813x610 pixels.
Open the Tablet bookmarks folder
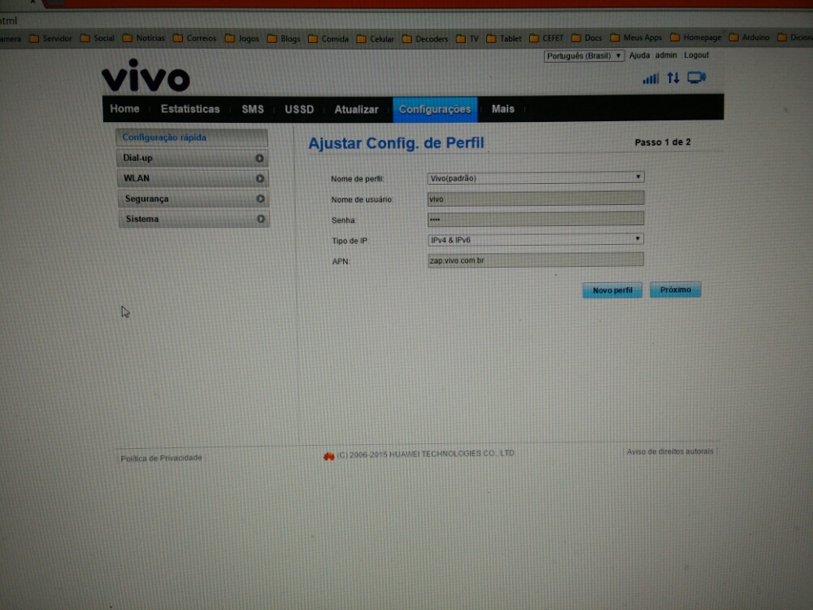click(x=504, y=38)
